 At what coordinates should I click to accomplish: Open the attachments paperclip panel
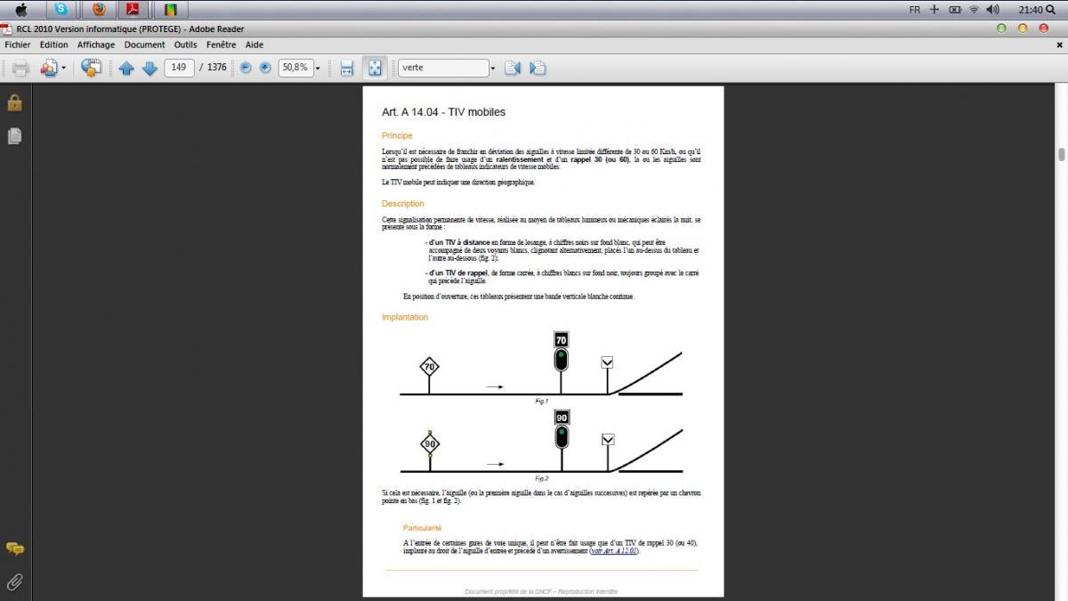point(14,582)
